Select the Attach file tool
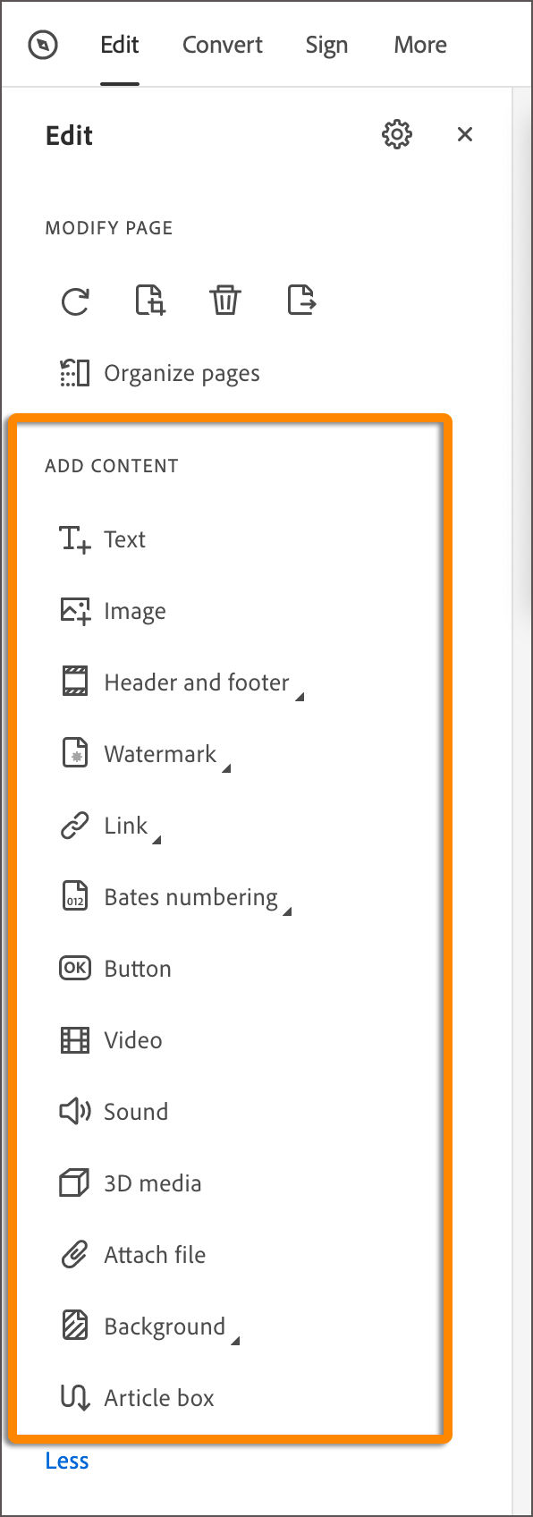Viewport: 533px width, 1517px height. [x=131, y=1254]
